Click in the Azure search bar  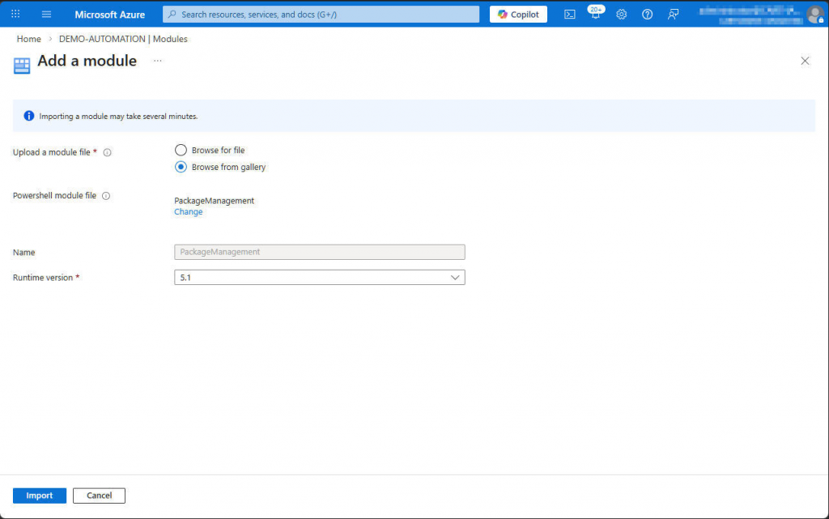coord(320,14)
